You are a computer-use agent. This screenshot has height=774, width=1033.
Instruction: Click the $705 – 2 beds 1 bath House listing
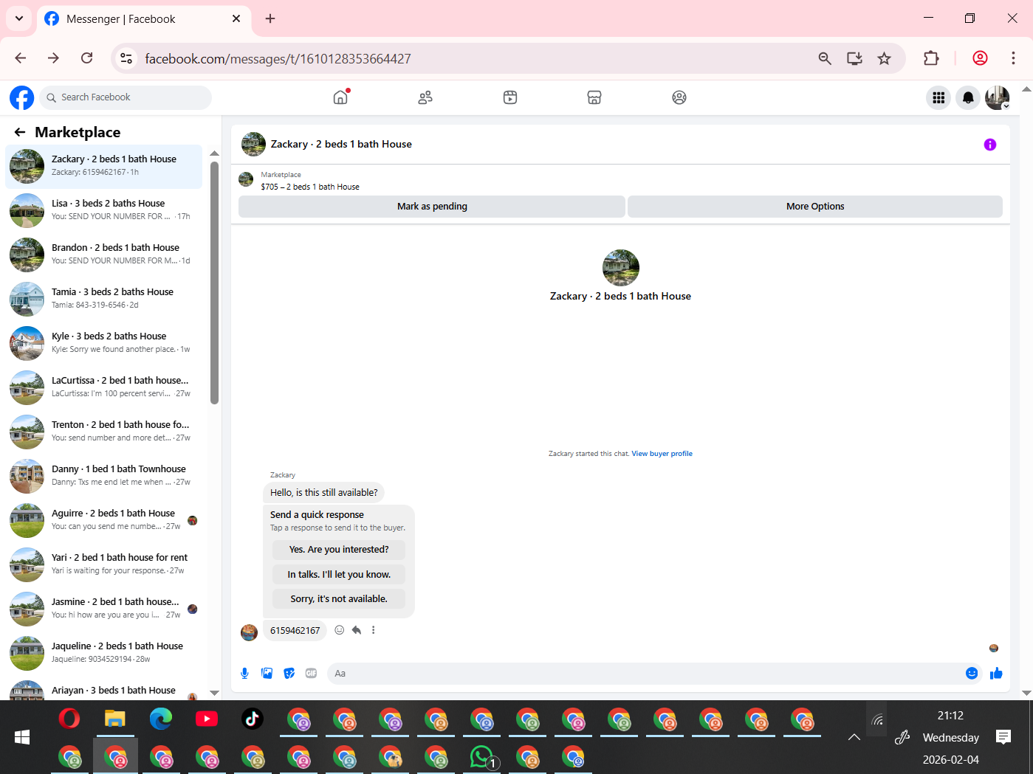[x=310, y=187]
